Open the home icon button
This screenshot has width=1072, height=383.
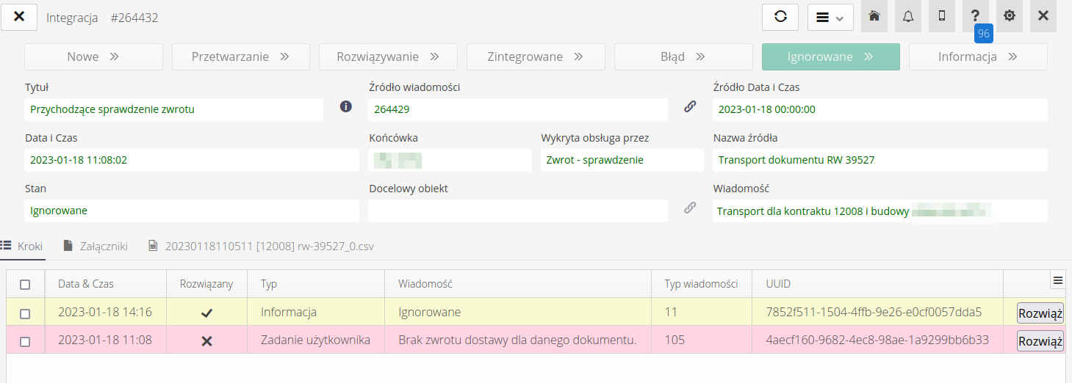pos(874,17)
